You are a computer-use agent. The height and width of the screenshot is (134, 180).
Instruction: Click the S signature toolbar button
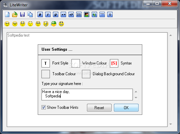click(x=110, y=14)
